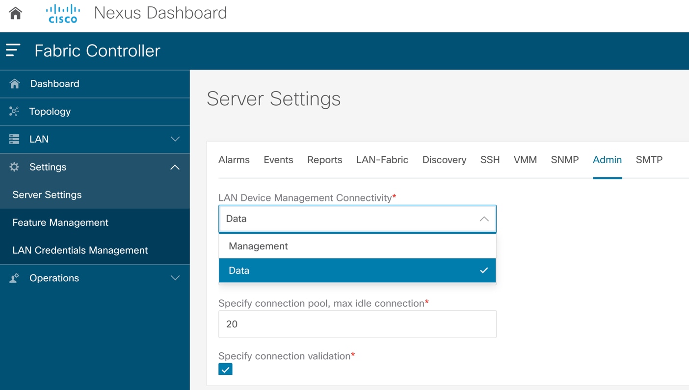Click the max idle connection input field
689x390 pixels.
click(x=357, y=324)
